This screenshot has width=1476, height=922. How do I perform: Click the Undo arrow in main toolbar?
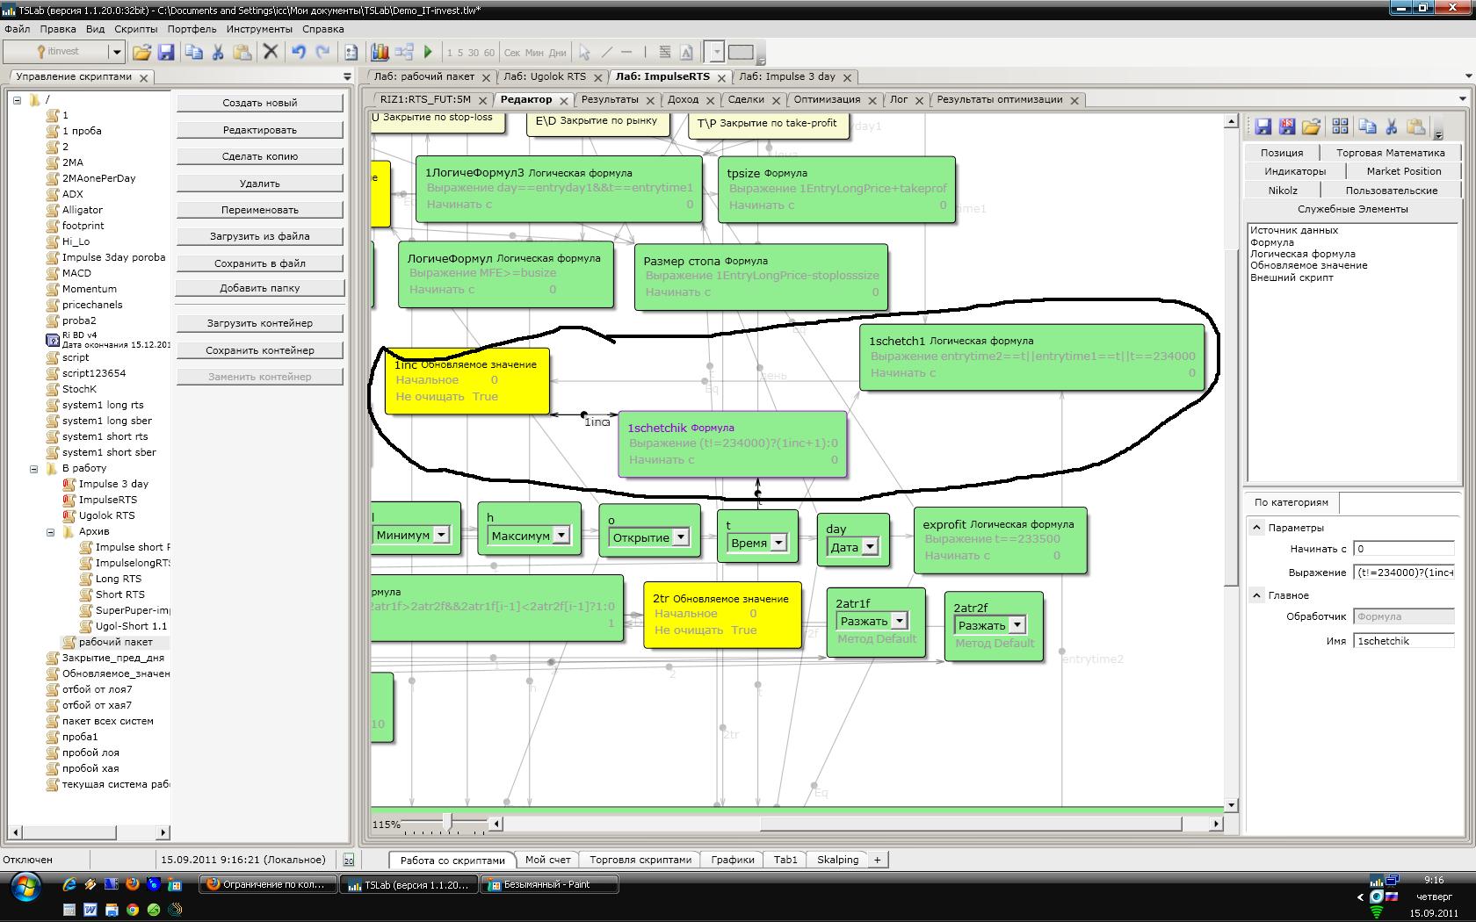(x=299, y=53)
